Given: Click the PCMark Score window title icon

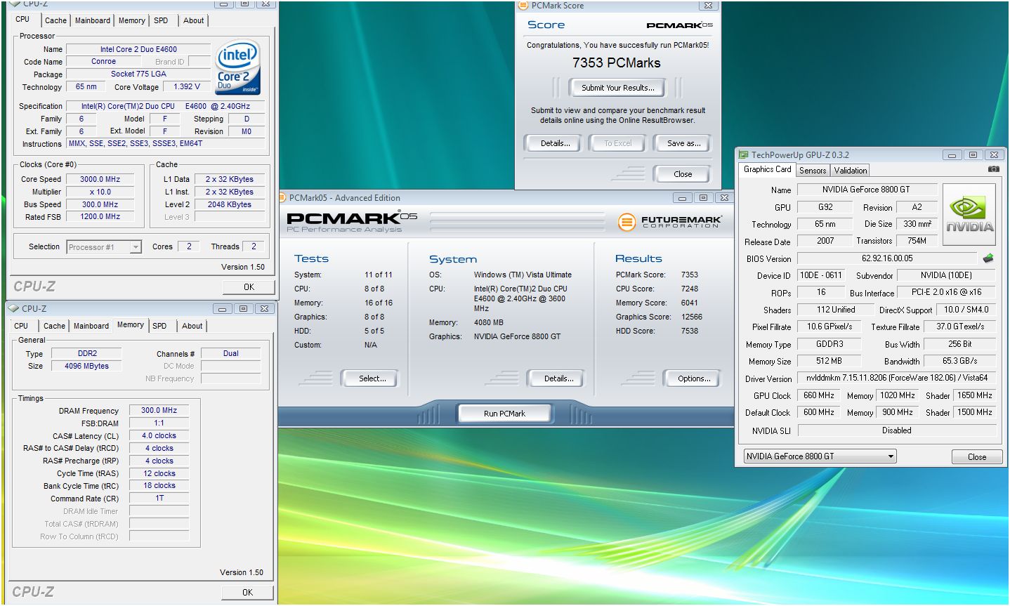Looking at the screenshot, I should tap(523, 6).
